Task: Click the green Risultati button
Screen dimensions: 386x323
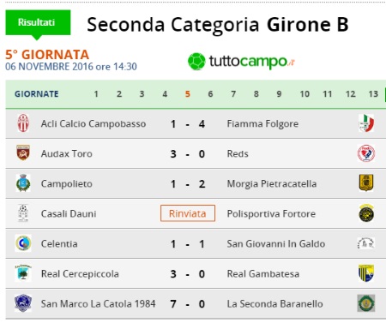Action: pos(38,22)
